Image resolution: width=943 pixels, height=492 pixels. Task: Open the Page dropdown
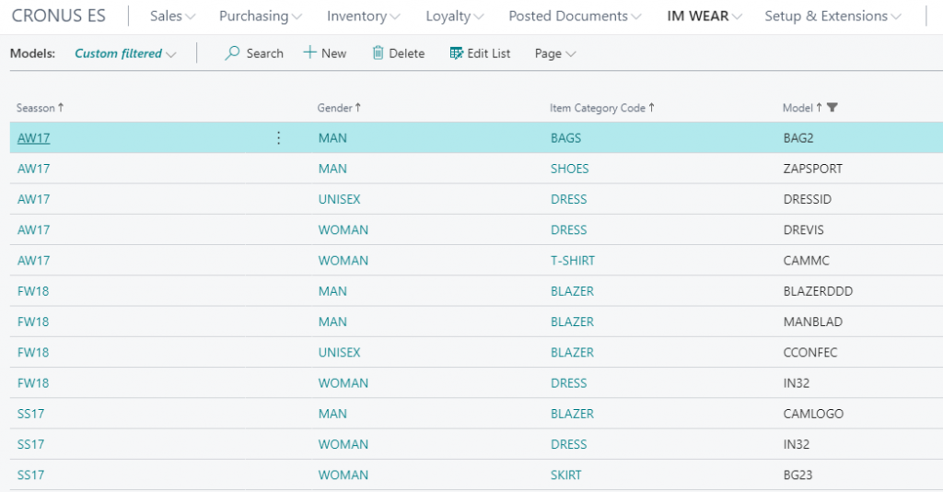coord(555,53)
